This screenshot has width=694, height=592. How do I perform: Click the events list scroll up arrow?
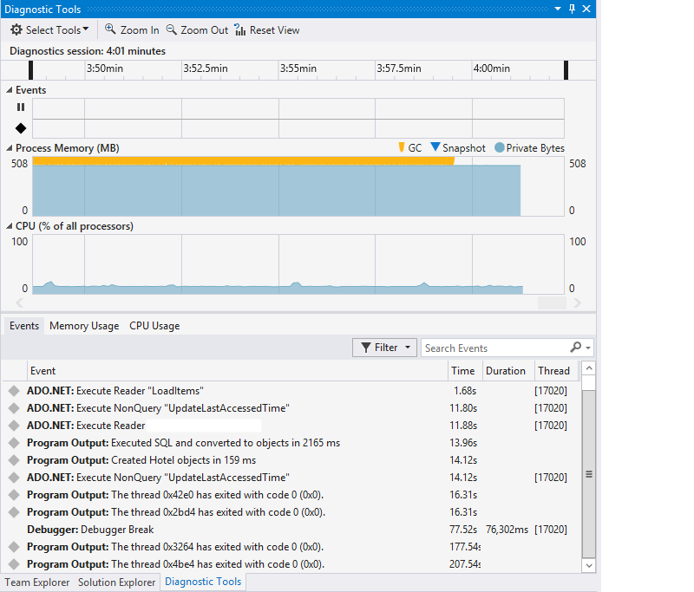tap(588, 368)
